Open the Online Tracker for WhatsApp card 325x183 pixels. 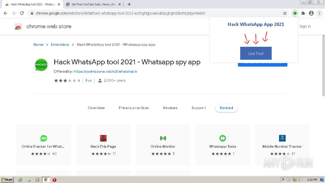point(44,145)
